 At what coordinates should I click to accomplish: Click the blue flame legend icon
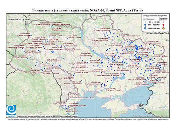point(145,28)
